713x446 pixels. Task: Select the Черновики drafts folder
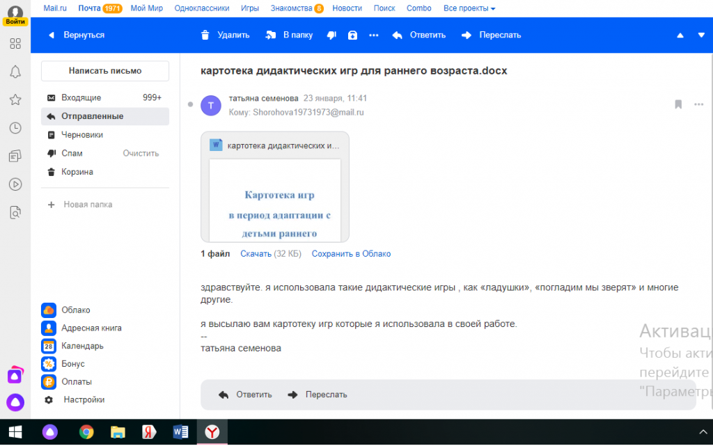click(x=82, y=135)
